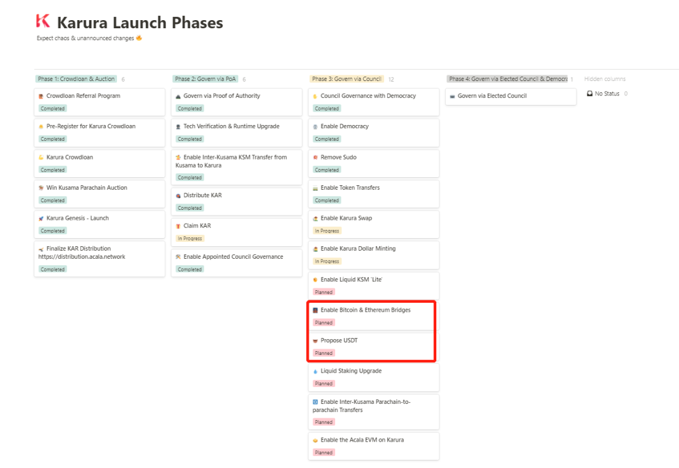Screen dimensions: 679x468
Task: Click the Karura Launch Phases page title
Action: [140, 23]
